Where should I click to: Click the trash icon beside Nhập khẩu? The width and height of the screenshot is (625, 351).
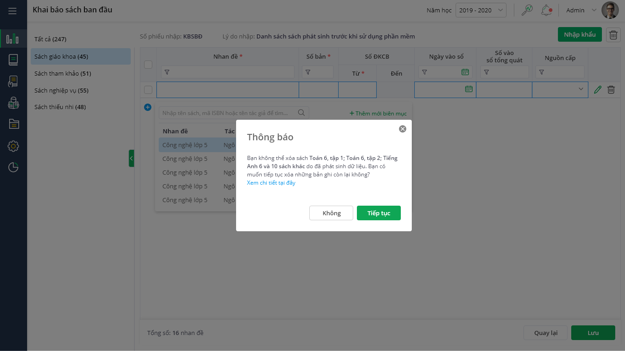pyautogui.click(x=613, y=35)
